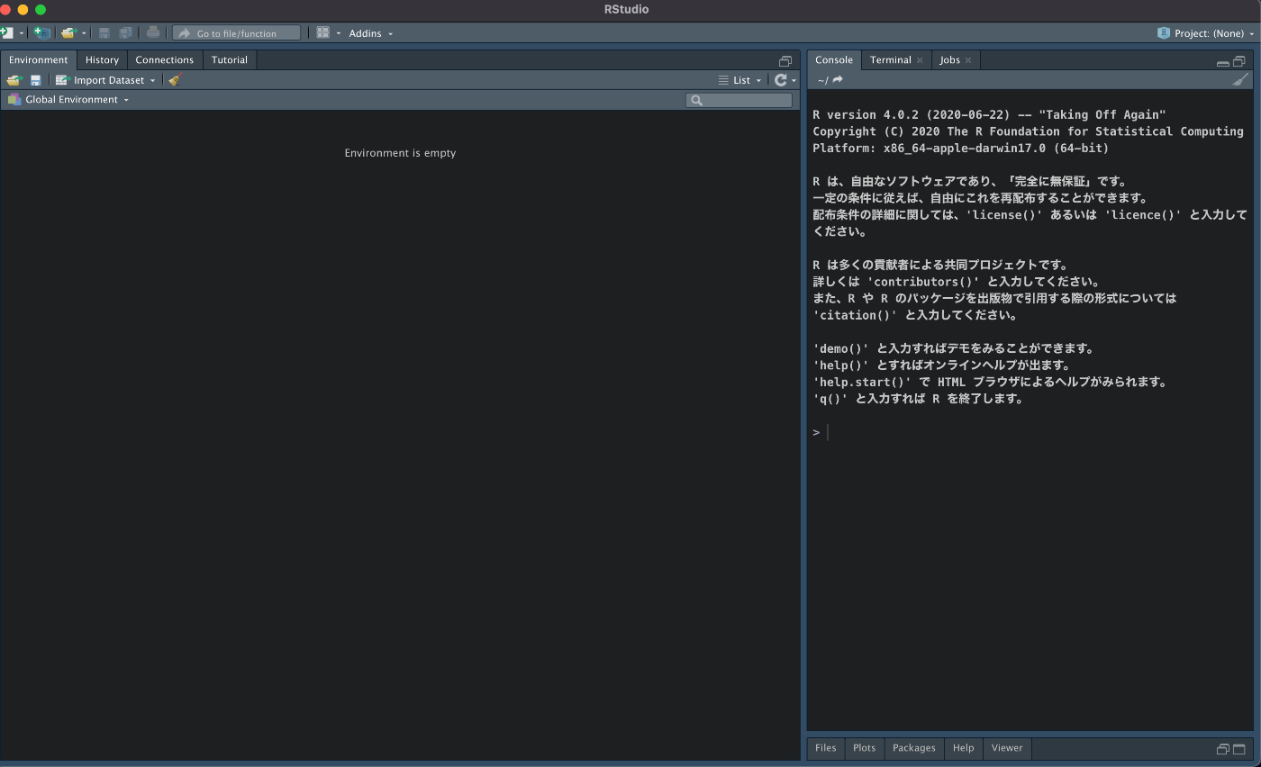Switch to the History tab
Viewport: 1261px width, 767px height.
(x=102, y=59)
